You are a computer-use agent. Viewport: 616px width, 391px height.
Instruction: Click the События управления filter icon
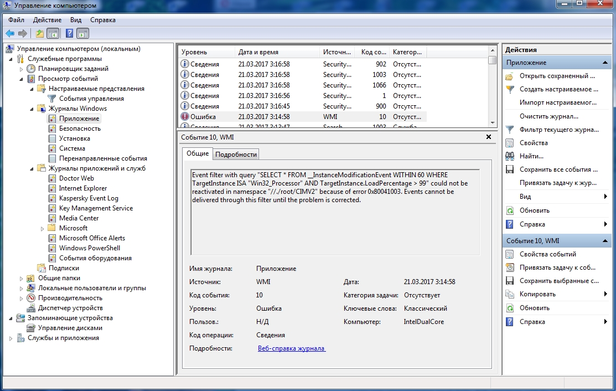[x=52, y=99]
